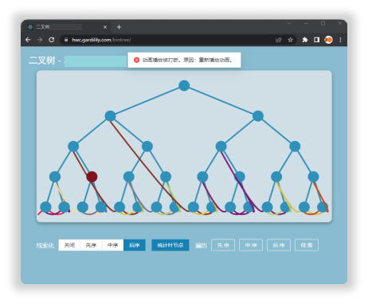Set 线索化 to 中序
This screenshot has width=368, height=304.
(112, 245)
